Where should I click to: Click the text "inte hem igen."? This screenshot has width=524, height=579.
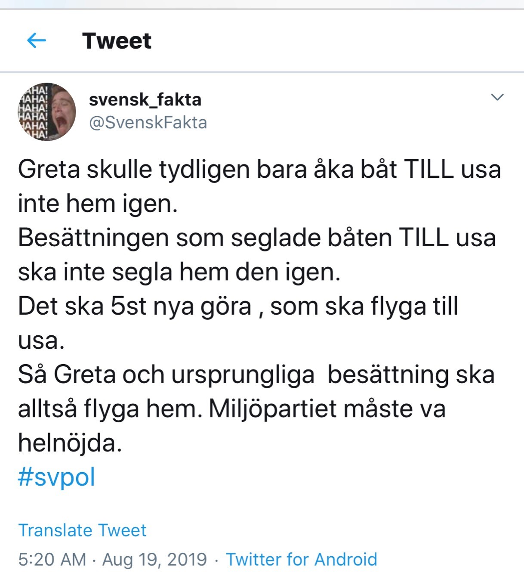pos(98,204)
